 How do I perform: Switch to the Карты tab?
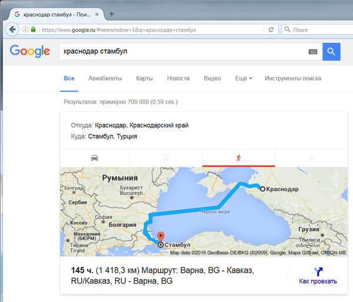pyautogui.click(x=144, y=78)
